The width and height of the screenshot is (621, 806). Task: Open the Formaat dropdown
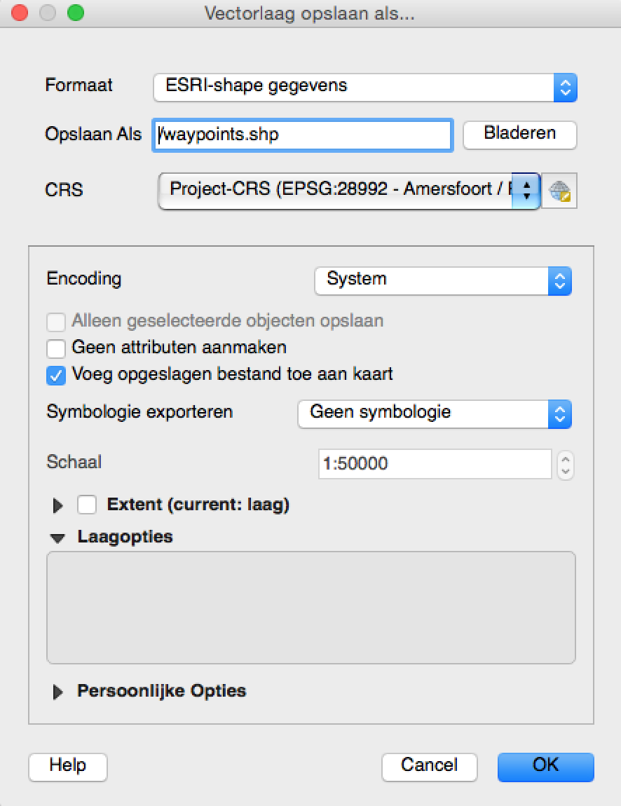coord(364,87)
